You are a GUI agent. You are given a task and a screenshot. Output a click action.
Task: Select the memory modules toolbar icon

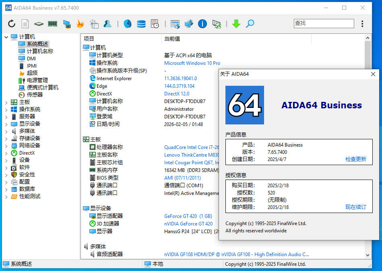point(52,24)
